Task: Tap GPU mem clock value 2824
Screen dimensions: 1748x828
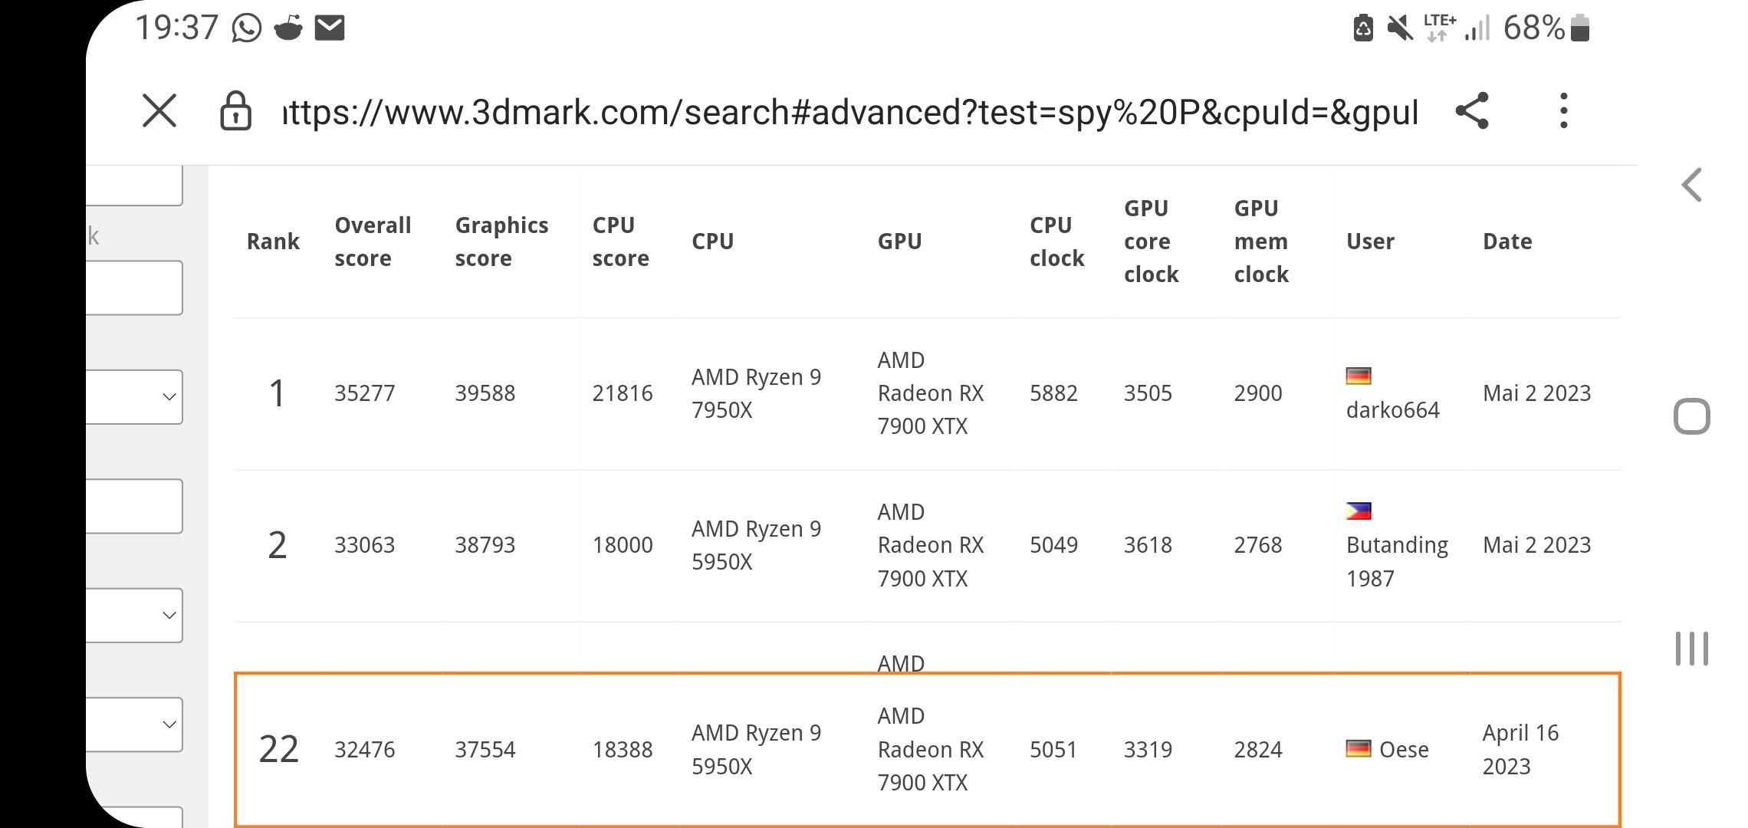Action: pos(1257,749)
